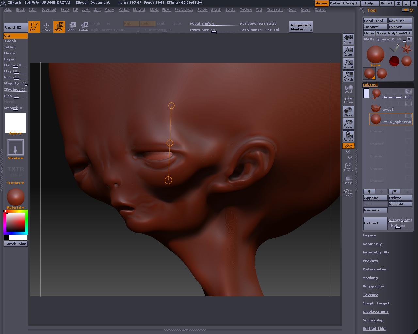Click the Scale icon in right shelf
418x334 pixels.
[348, 124]
